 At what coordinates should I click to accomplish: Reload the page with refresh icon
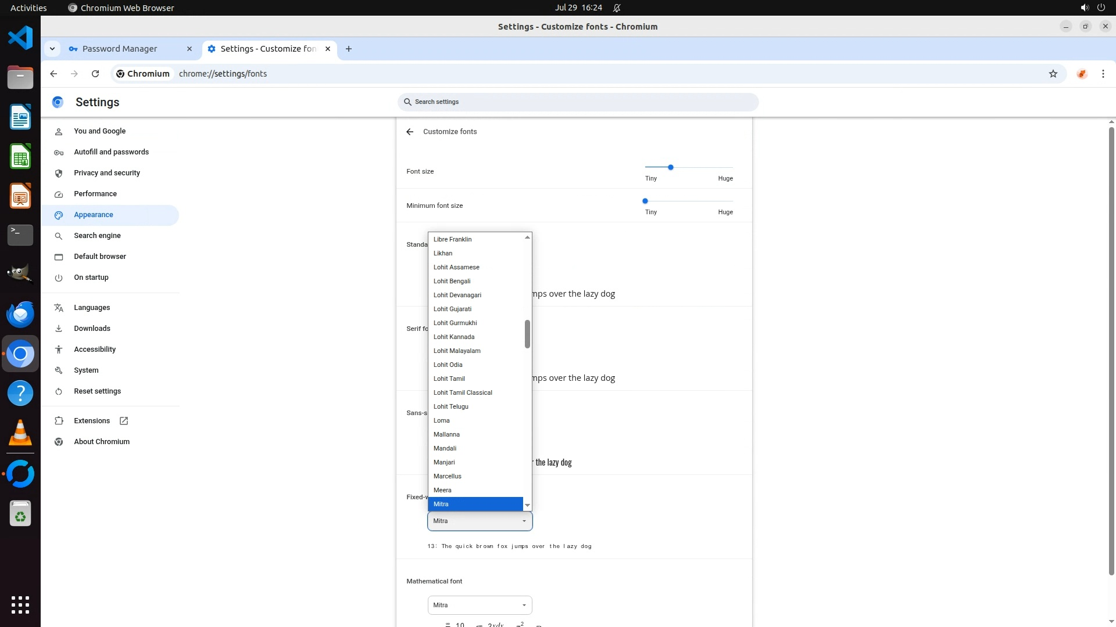tap(95, 74)
